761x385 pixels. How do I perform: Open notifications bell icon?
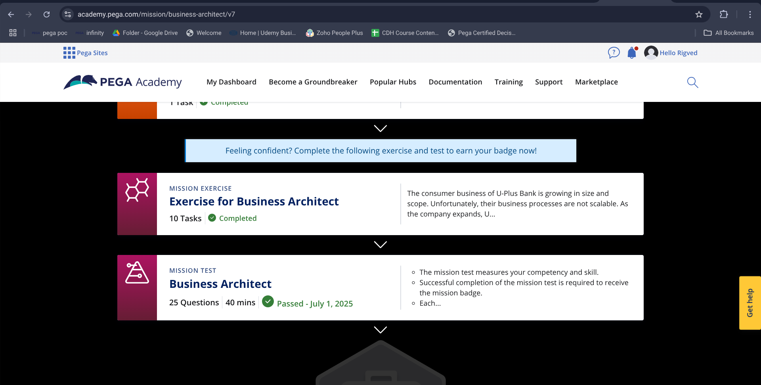[632, 53]
